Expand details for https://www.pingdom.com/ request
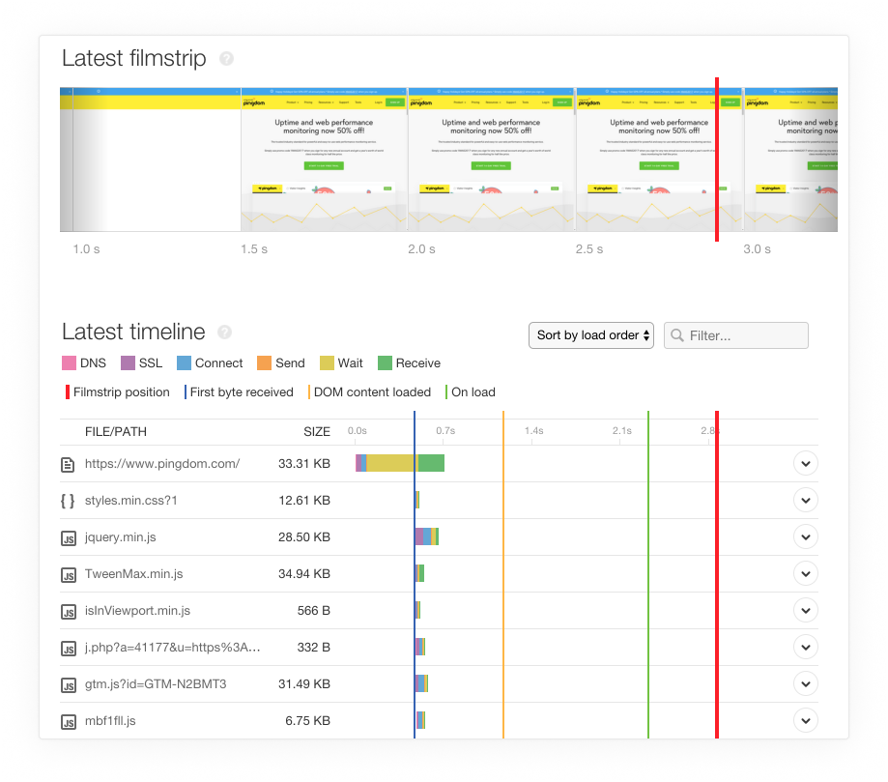This screenshot has height=782, width=888. 805,464
